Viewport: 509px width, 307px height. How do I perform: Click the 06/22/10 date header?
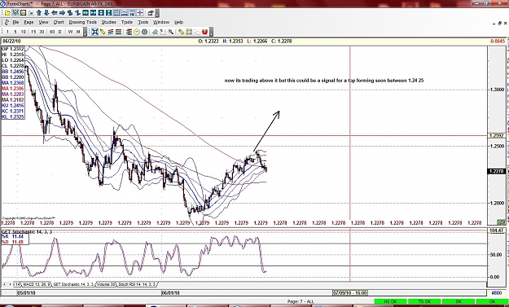pyautogui.click(x=11, y=42)
